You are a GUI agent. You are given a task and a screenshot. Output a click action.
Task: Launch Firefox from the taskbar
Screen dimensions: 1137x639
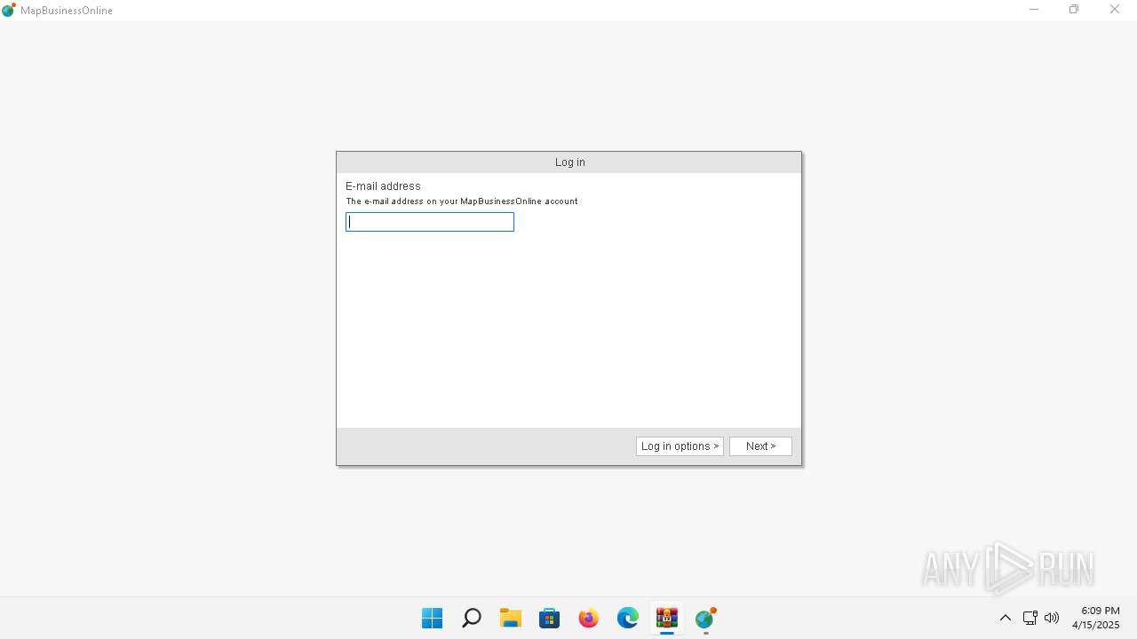[x=589, y=618]
